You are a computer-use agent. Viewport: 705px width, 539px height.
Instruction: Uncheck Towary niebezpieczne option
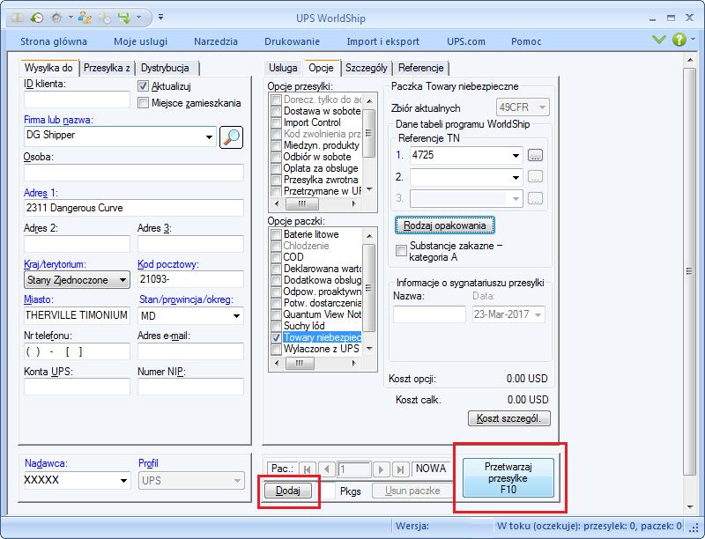tap(276, 337)
